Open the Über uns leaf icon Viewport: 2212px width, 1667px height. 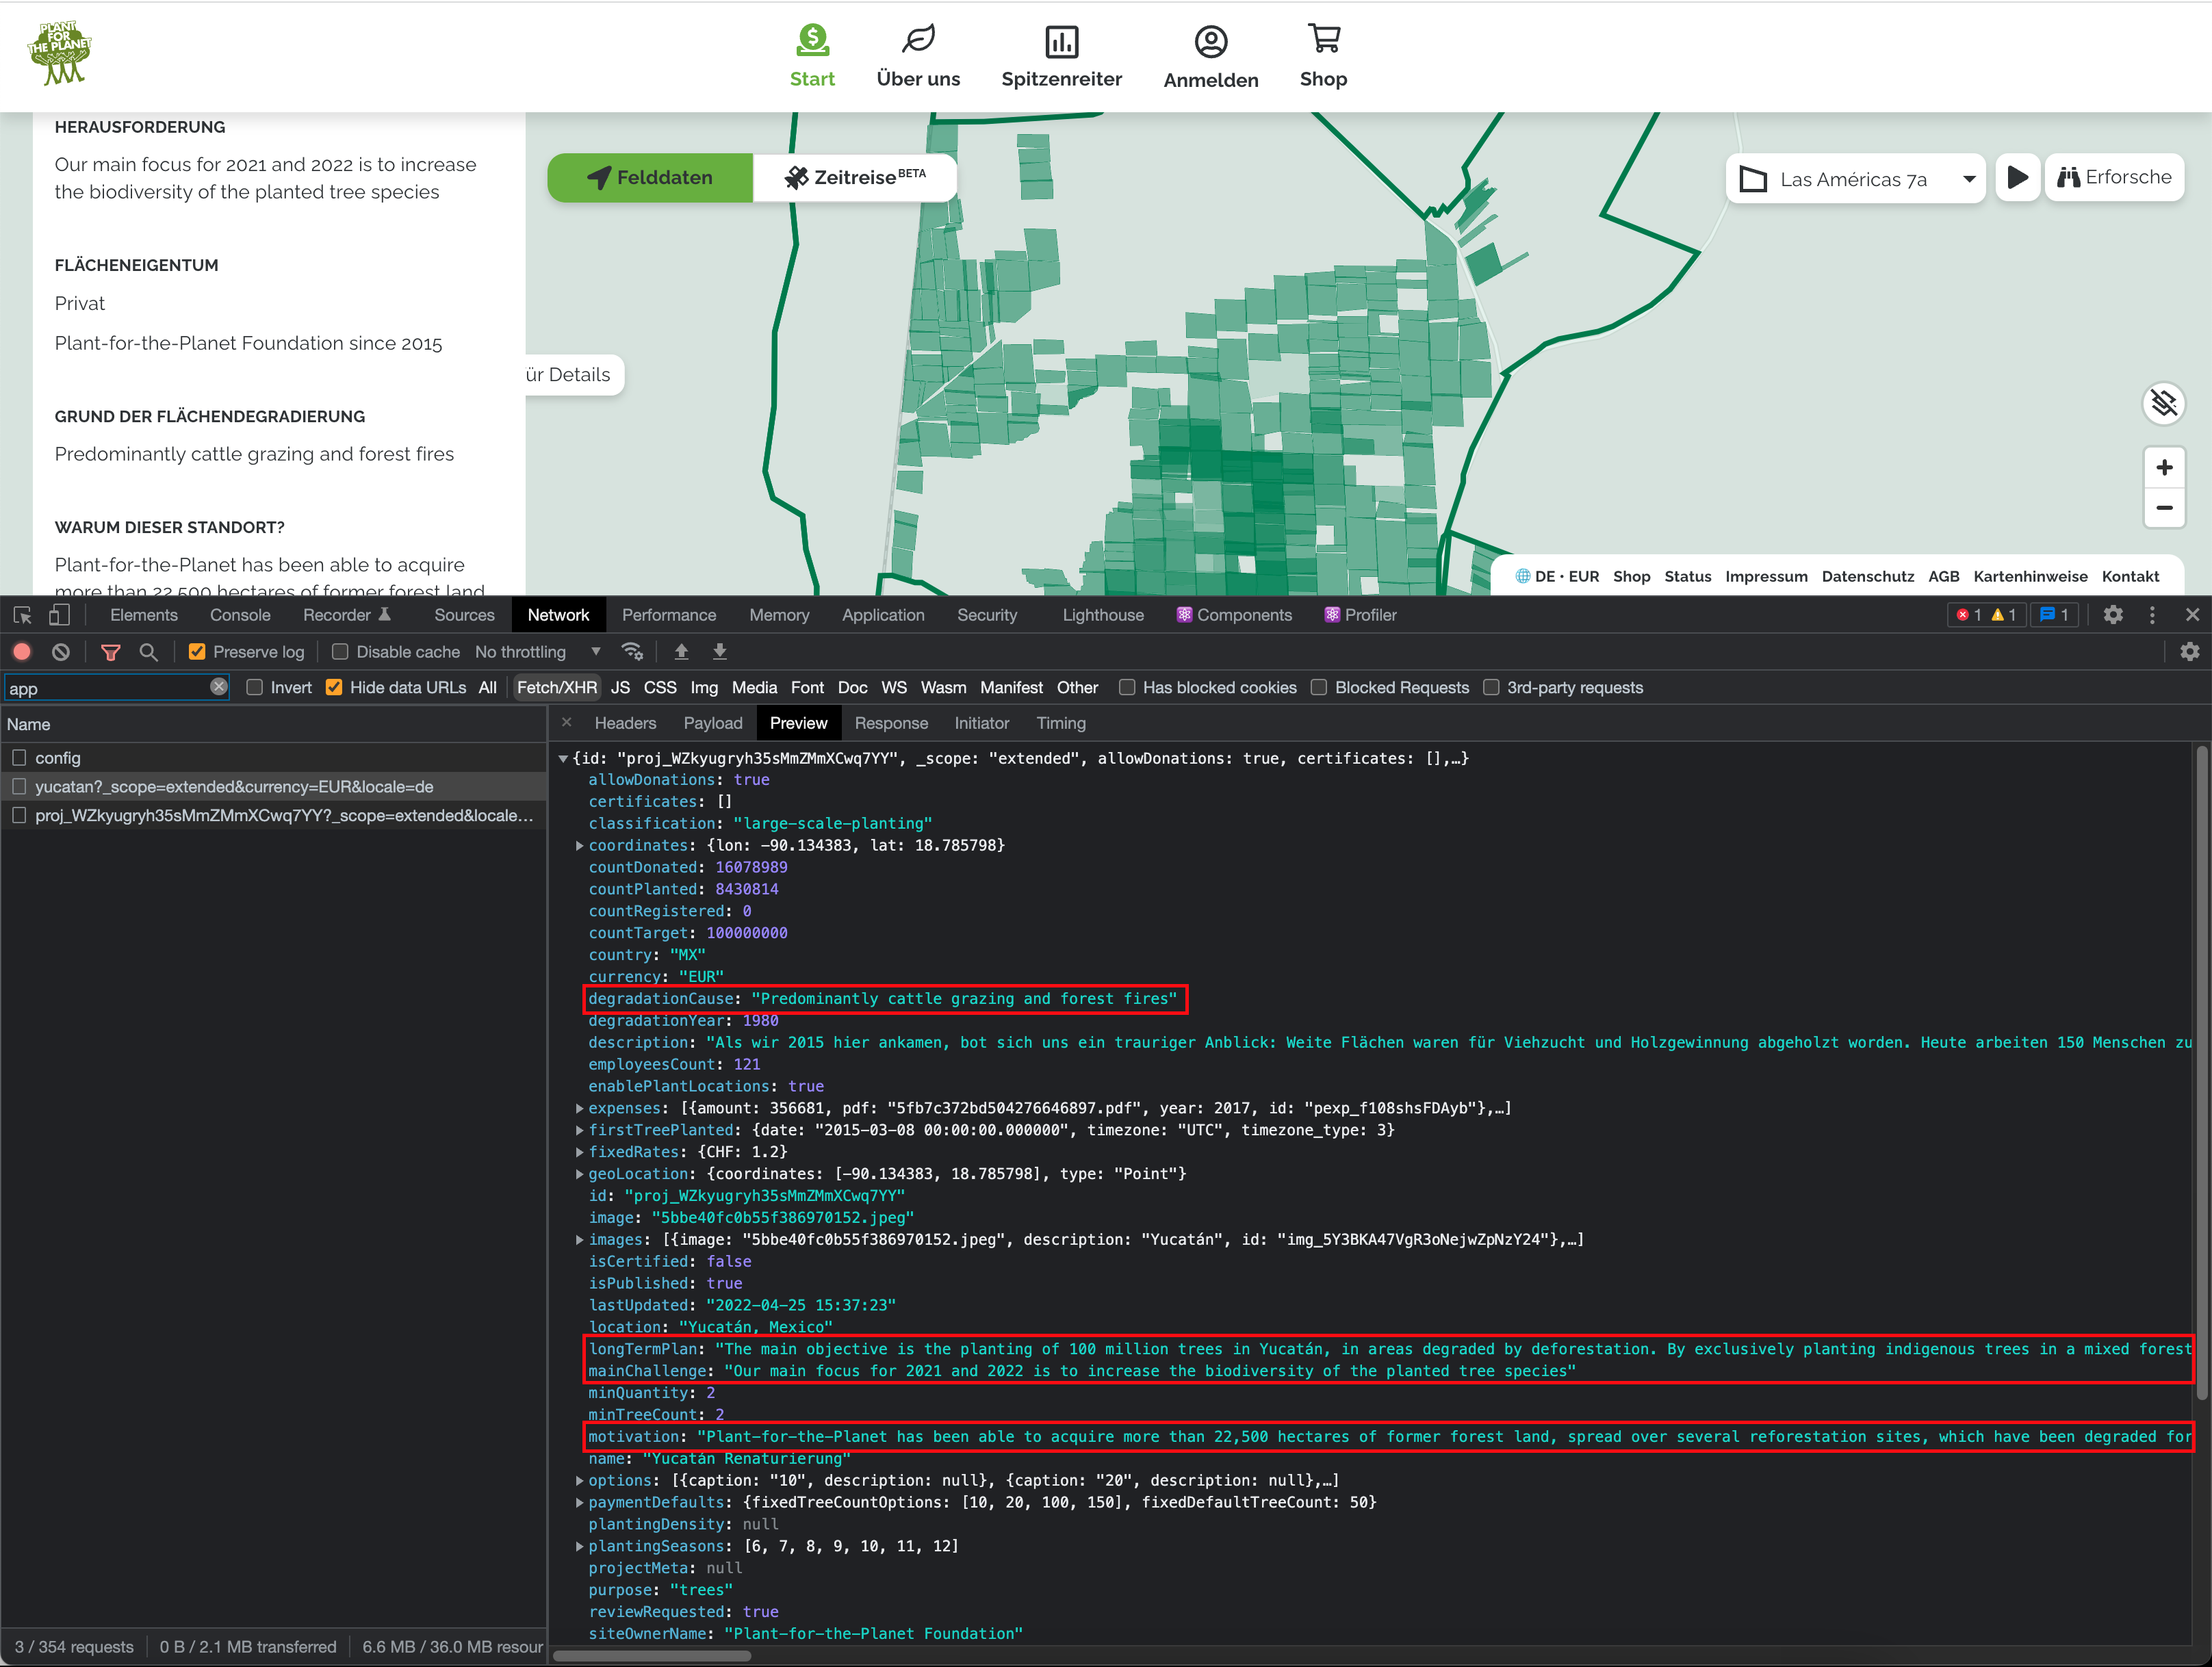pyautogui.click(x=918, y=39)
